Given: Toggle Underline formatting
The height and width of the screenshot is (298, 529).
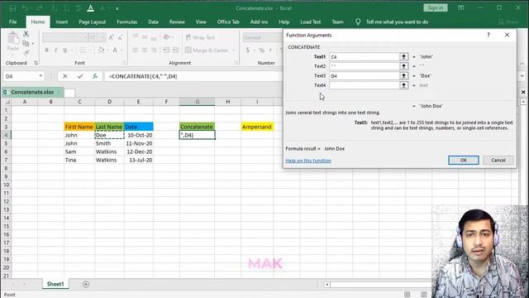Looking at the screenshot, I should 64,50.
